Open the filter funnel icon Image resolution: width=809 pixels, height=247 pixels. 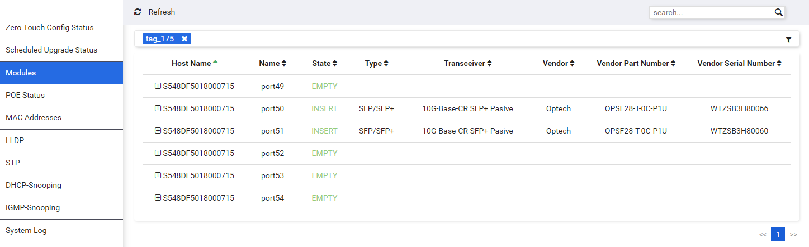pos(788,40)
